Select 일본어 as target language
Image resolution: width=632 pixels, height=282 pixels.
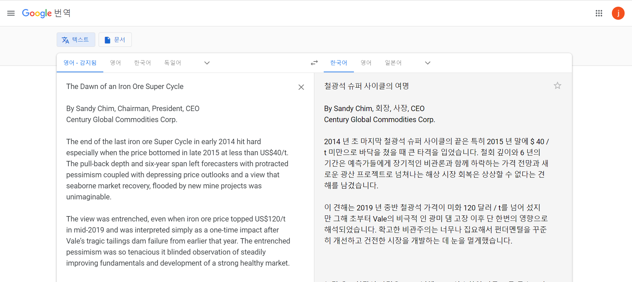[x=393, y=63]
